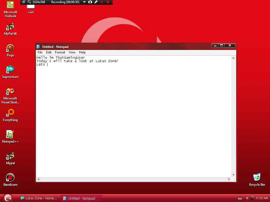Open the Microsoft Visual Studio shortcut
Image resolution: width=270 pixels, height=202 pixels.
[10, 96]
